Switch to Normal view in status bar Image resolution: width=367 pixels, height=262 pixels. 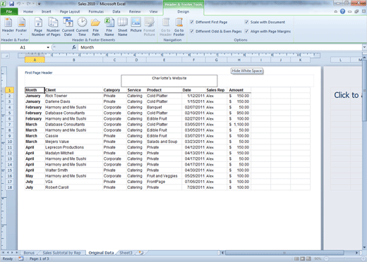click(296, 258)
